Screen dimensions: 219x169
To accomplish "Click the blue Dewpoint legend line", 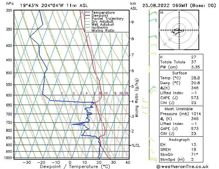I will [x=88, y=15].
